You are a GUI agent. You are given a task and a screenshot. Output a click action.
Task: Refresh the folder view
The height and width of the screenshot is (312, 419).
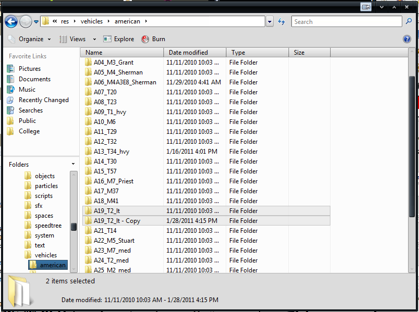tap(281, 22)
